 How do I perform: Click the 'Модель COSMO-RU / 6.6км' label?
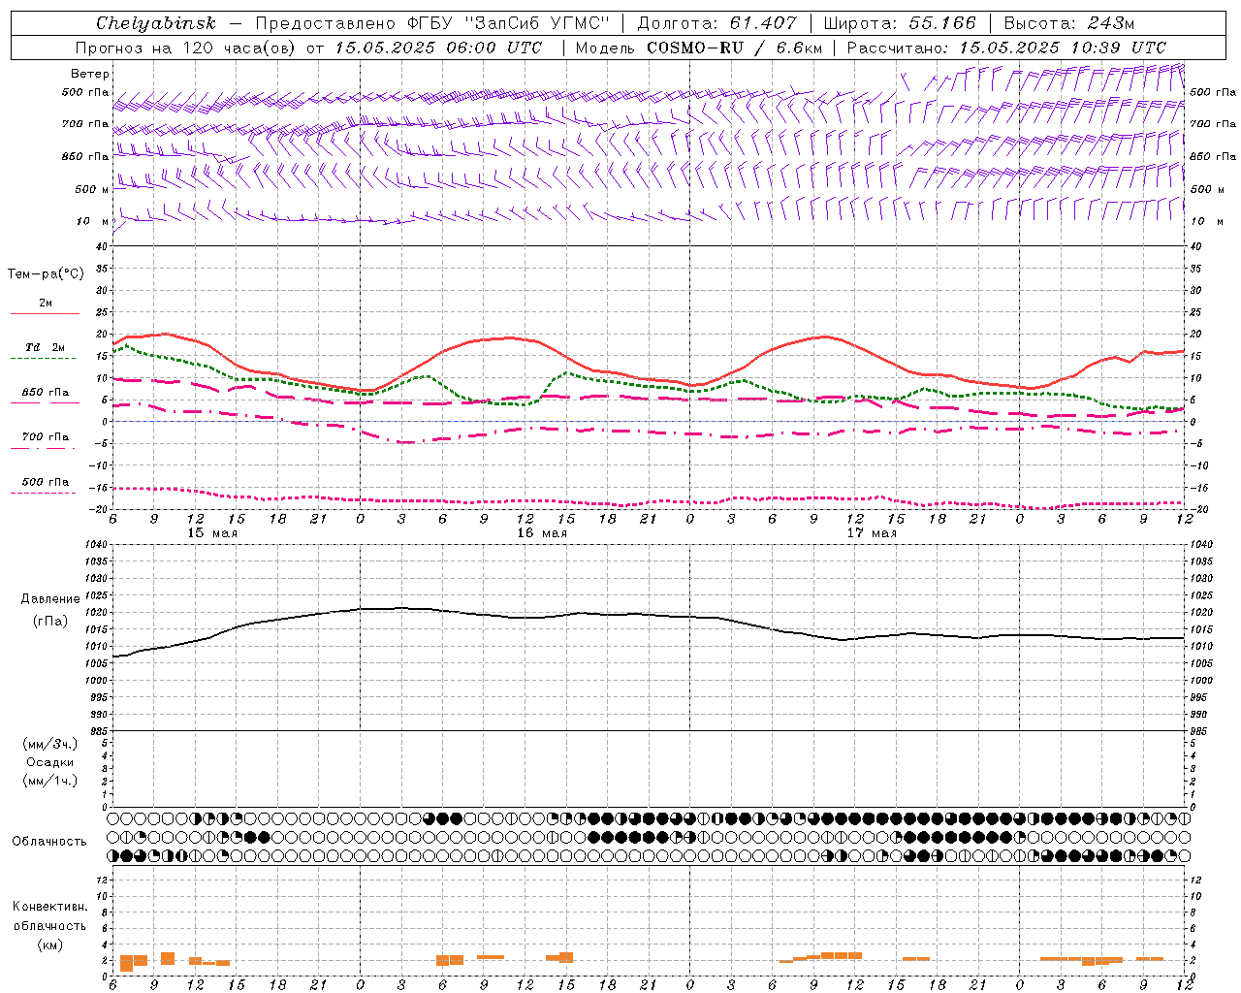(x=699, y=48)
